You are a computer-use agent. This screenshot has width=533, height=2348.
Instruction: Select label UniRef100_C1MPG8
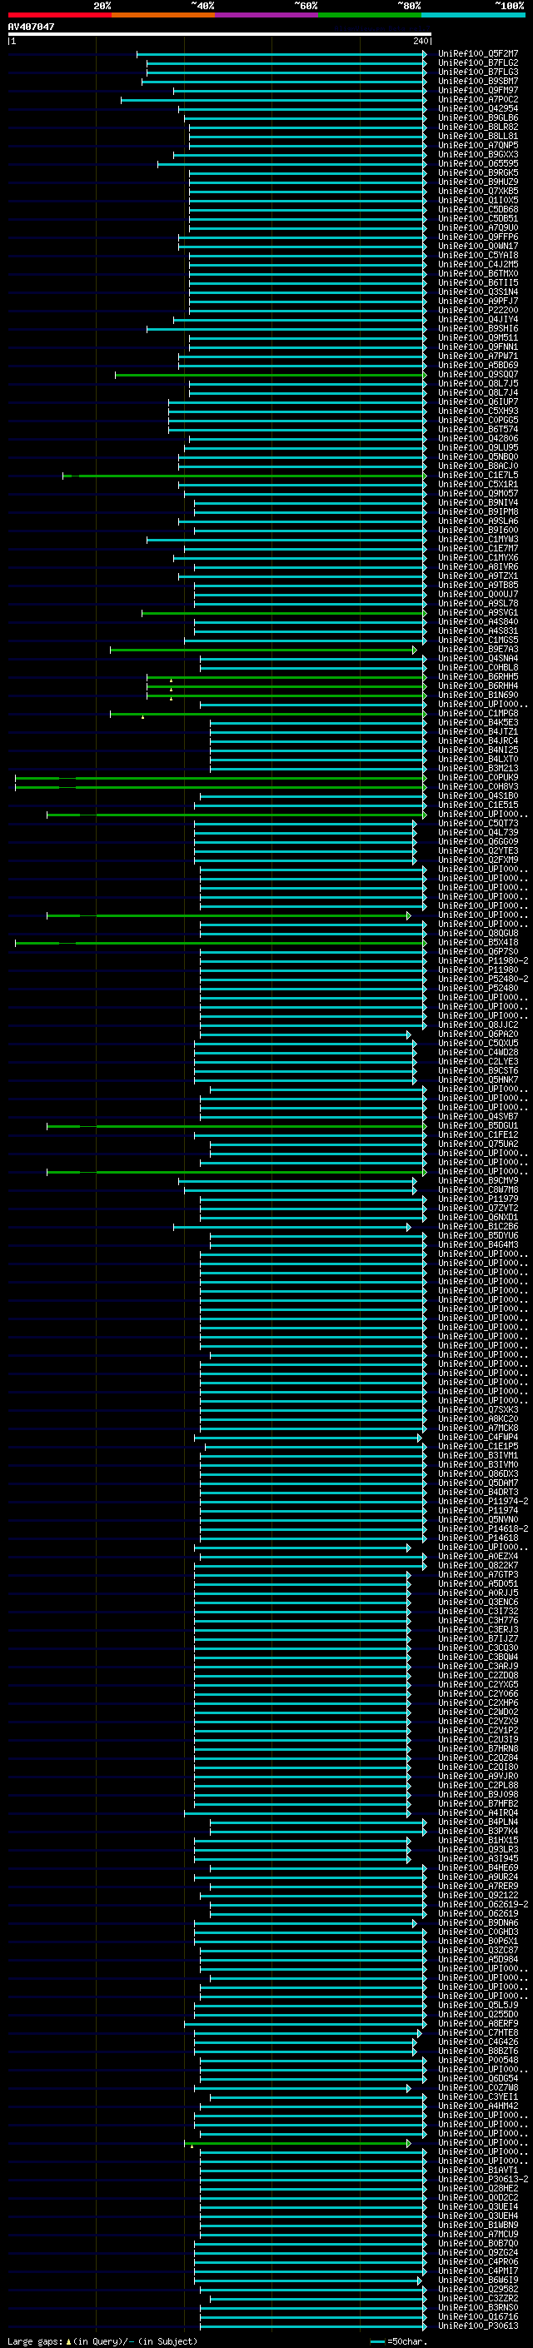pyautogui.click(x=478, y=713)
